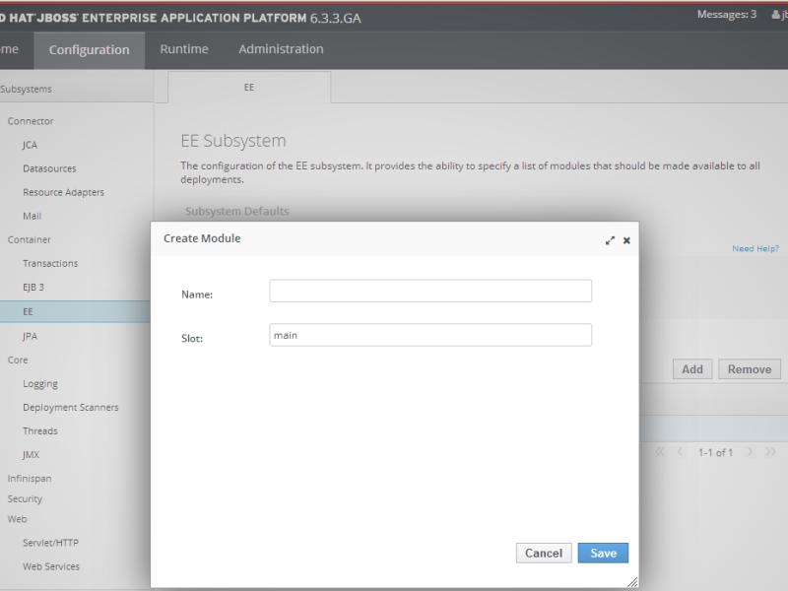Go to last page of module list
788x591 pixels.
(x=770, y=452)
